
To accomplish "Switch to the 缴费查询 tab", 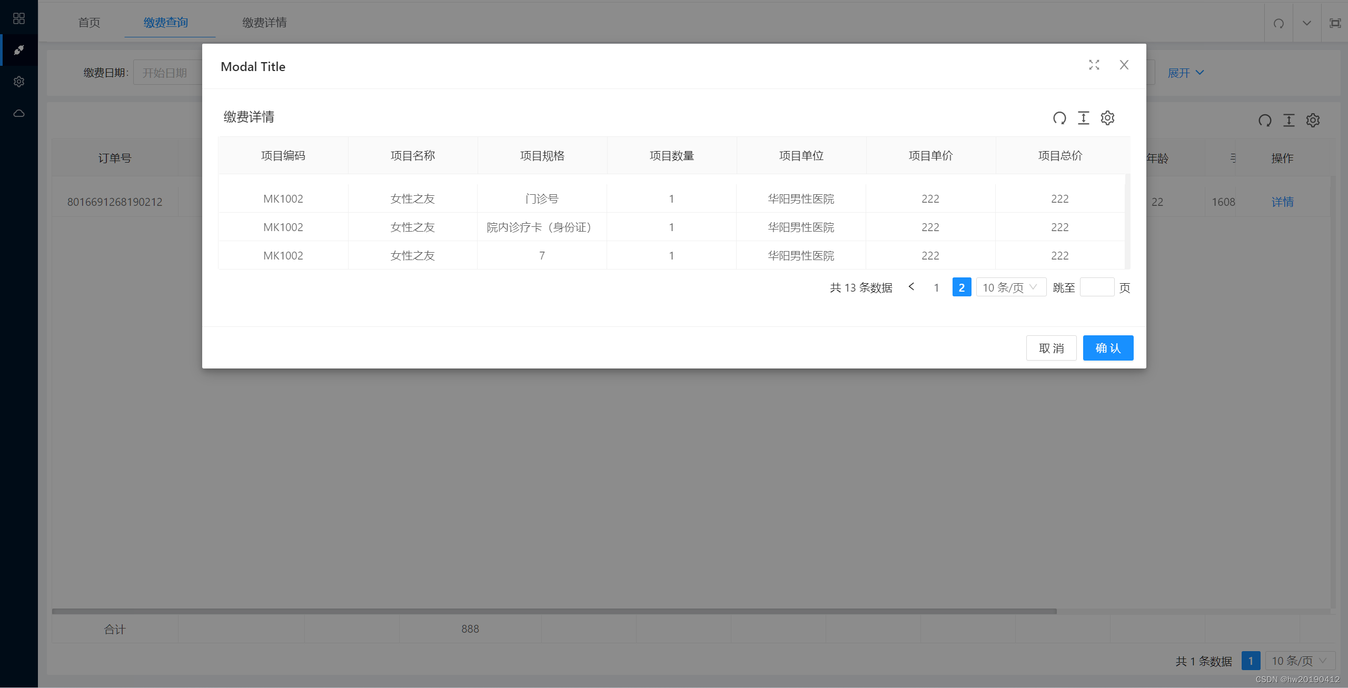I will 166,23.
